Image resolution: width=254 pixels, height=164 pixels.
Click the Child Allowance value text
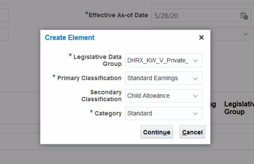(x=148, y=96)
